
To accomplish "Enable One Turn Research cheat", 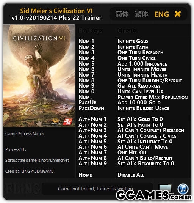I will click(140, 52).
